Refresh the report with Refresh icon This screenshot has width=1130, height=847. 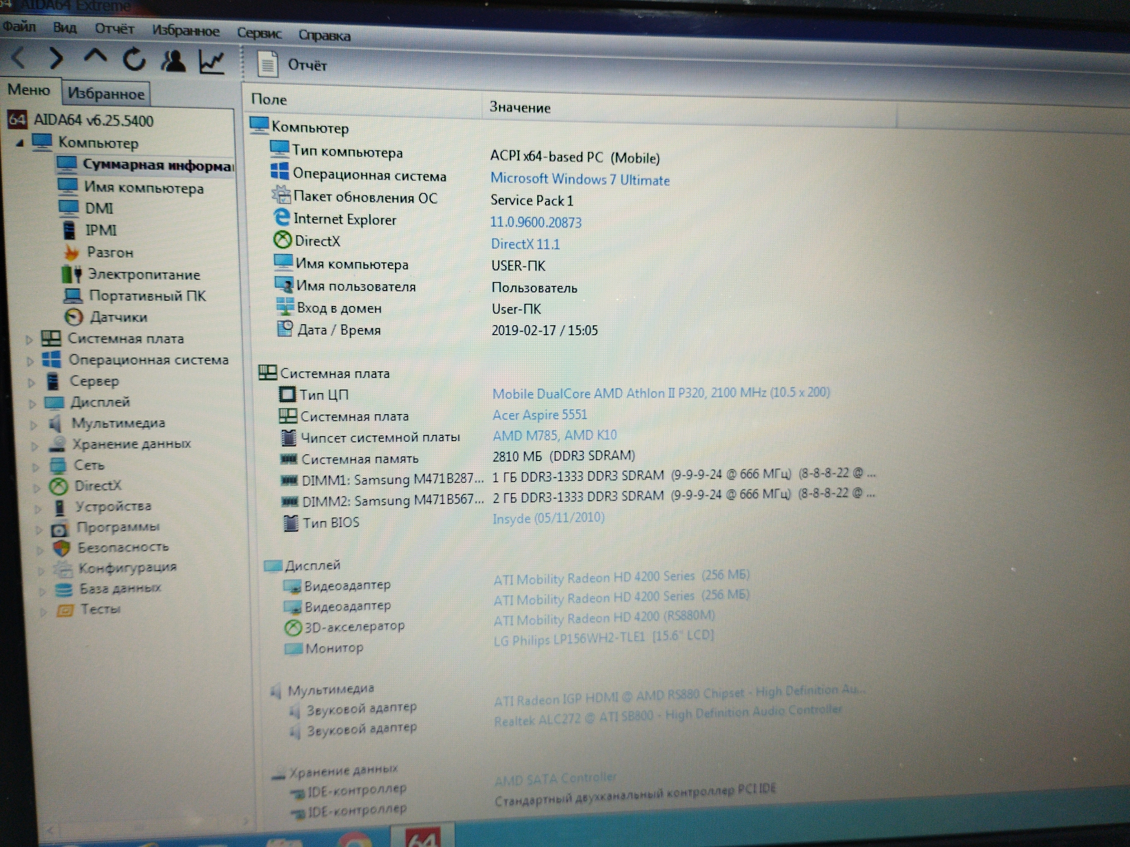coord(134,59)
